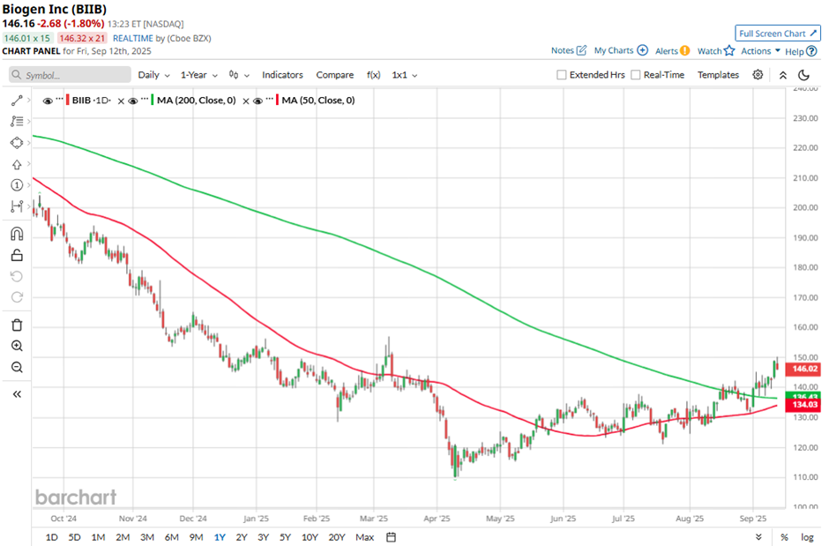This screenshot has height=546, width=829.
Task: Open the Daily interval dropdown
Action: click(x=153, y=75)
